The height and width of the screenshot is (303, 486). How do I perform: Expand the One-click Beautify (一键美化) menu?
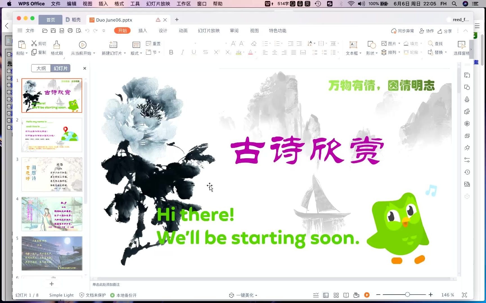(243, 295)
